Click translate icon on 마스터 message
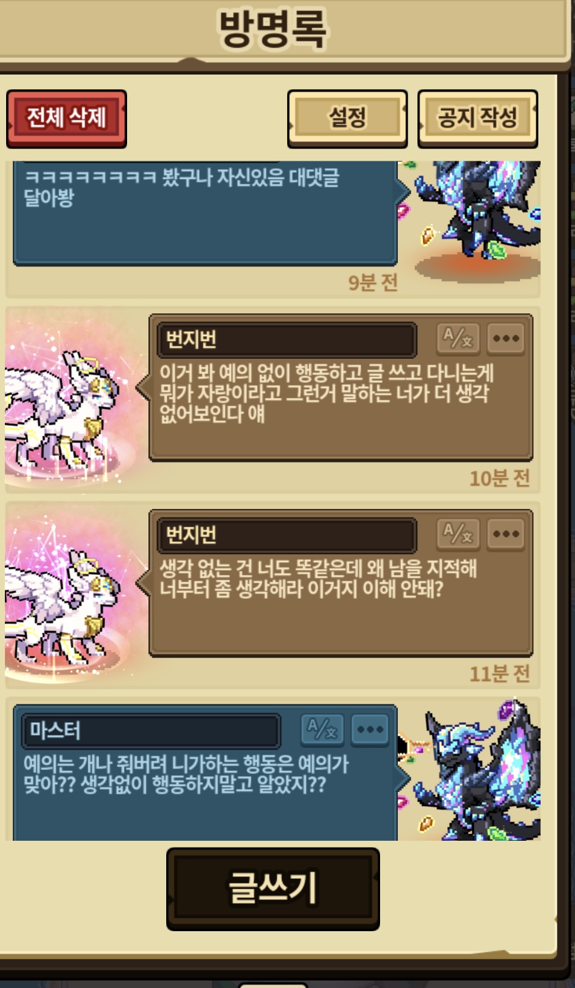Screen dimensions: 575x988 [322, 730]
